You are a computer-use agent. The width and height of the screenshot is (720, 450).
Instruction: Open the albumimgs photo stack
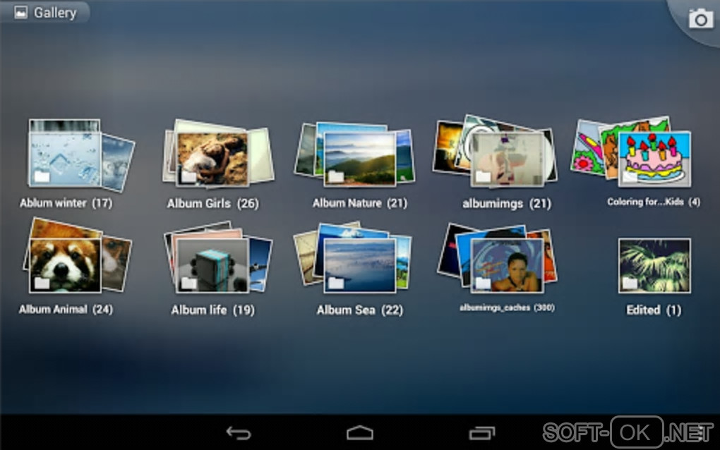tap(495, 152)
